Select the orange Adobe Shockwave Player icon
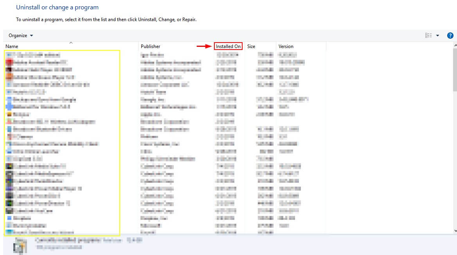Screen dimensions: 457x255 click(x=9, y=77)
